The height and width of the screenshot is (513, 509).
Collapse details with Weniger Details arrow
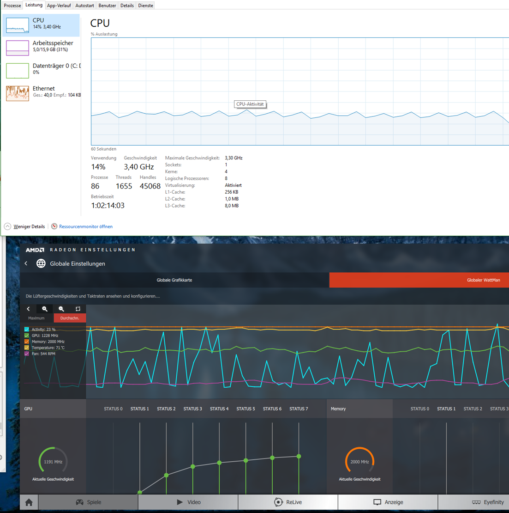tap(7, 226)
